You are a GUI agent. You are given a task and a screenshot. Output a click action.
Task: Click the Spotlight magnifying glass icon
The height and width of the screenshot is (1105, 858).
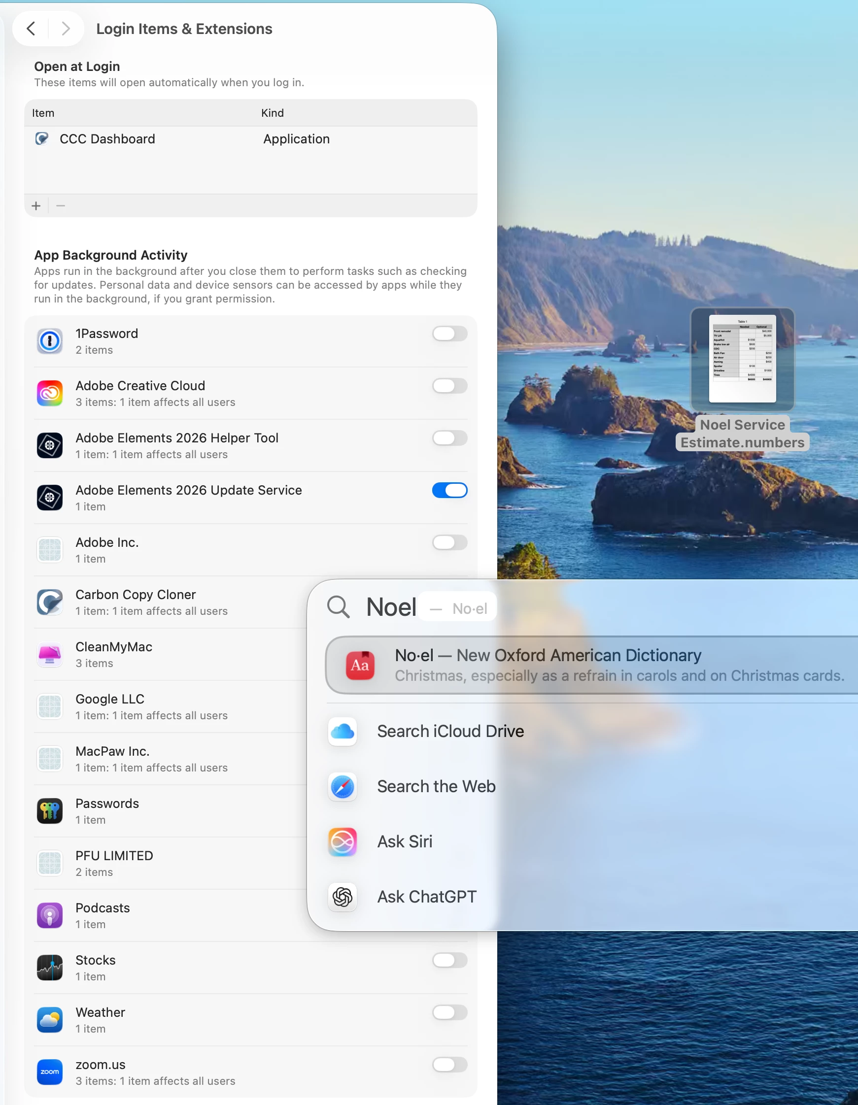tap(338, 606)
